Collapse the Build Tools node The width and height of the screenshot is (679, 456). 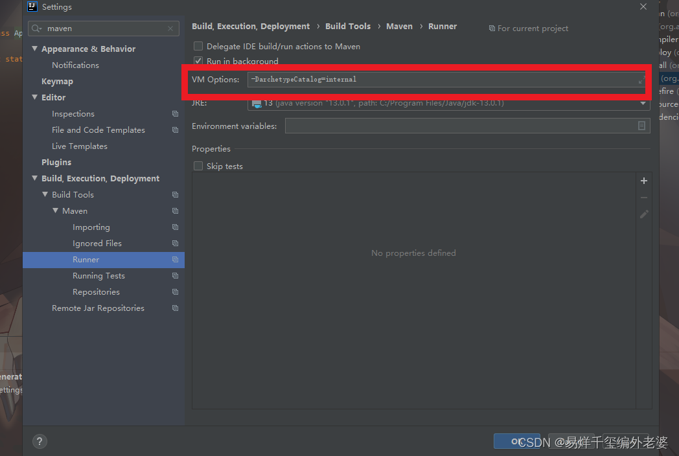click(45, 194)
